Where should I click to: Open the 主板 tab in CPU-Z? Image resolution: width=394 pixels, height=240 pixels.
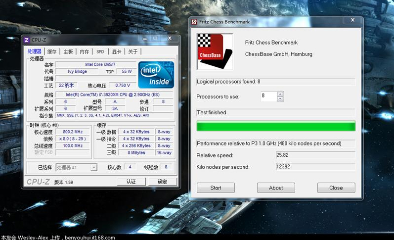[x=68, y=51]
